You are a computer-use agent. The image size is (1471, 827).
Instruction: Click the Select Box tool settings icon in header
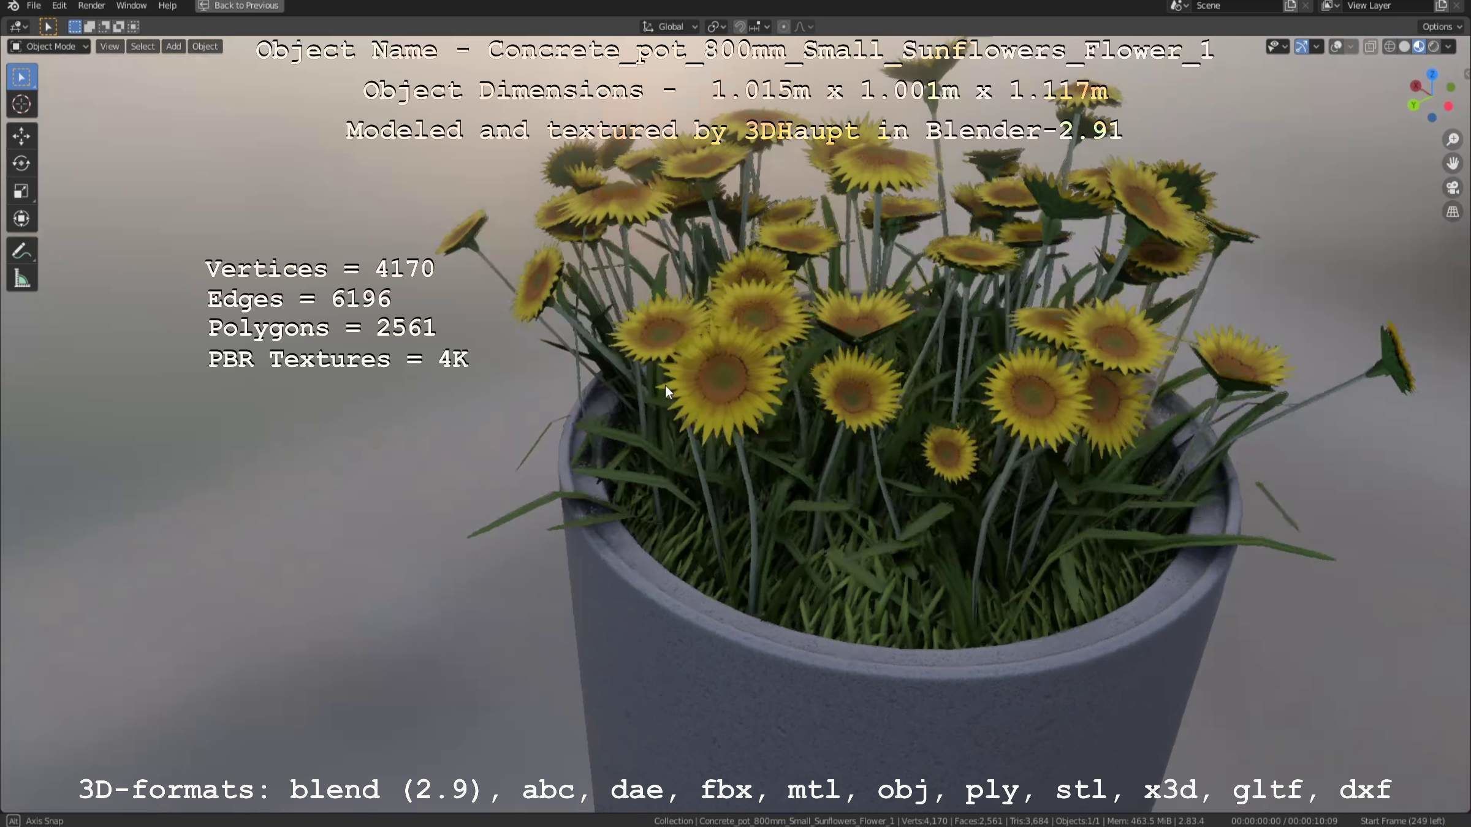[48, 27]
